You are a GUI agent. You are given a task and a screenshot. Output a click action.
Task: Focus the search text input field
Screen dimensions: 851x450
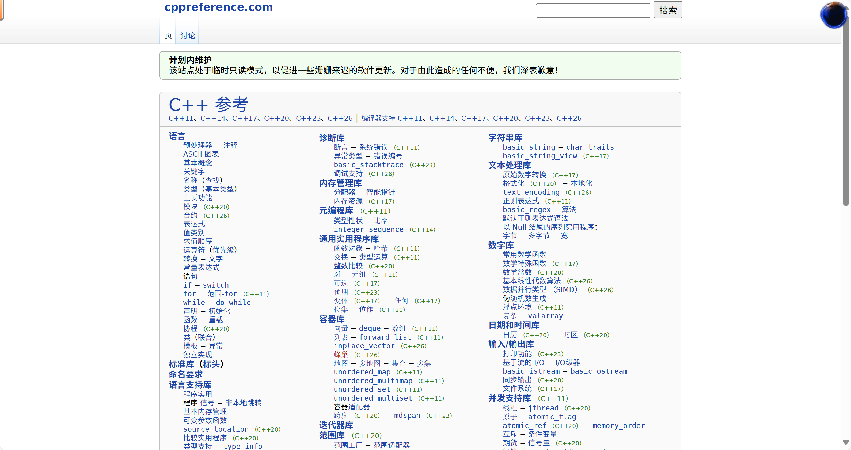[x=593, y=11]
